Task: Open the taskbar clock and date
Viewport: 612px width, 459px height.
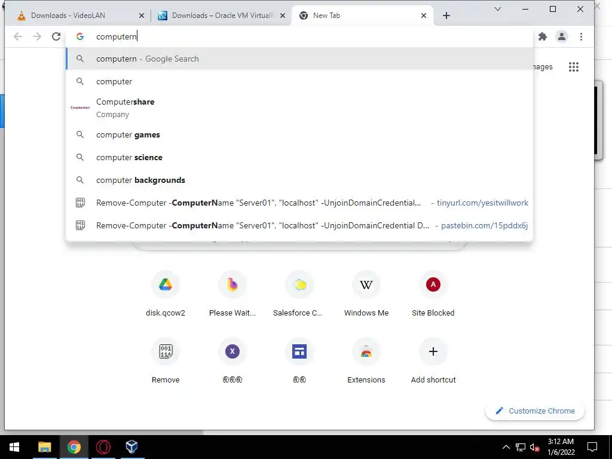Action: point(561,447)
